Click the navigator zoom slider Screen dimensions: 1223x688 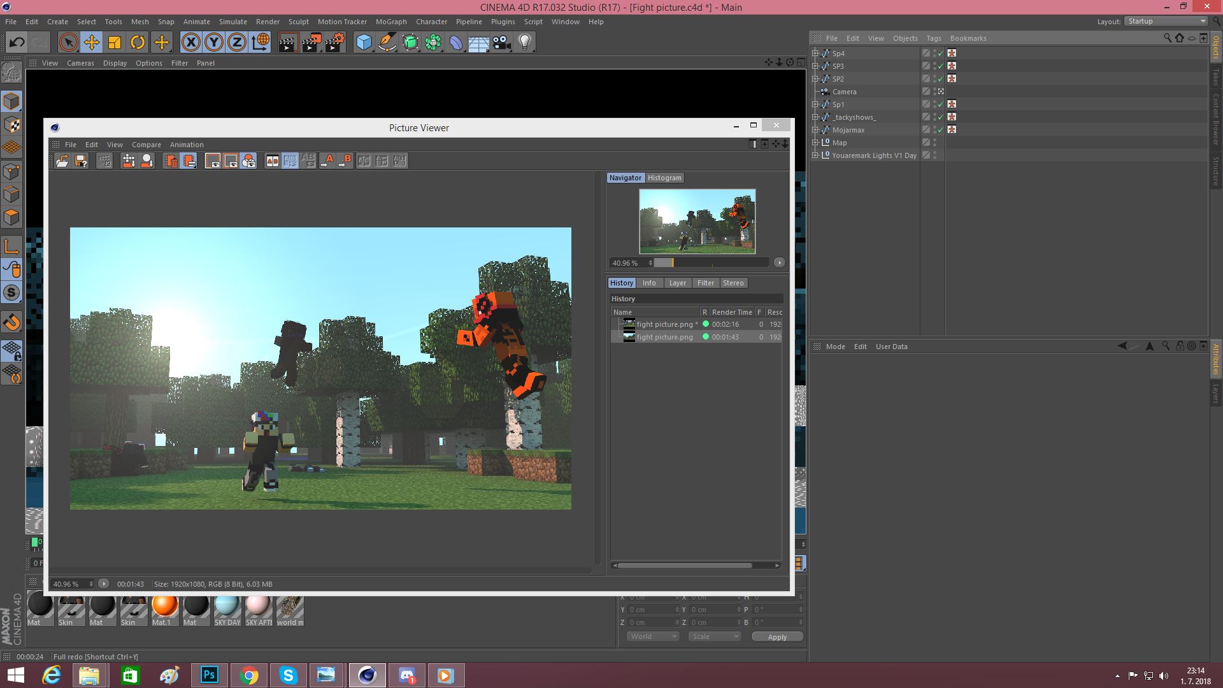click(710, 262)
